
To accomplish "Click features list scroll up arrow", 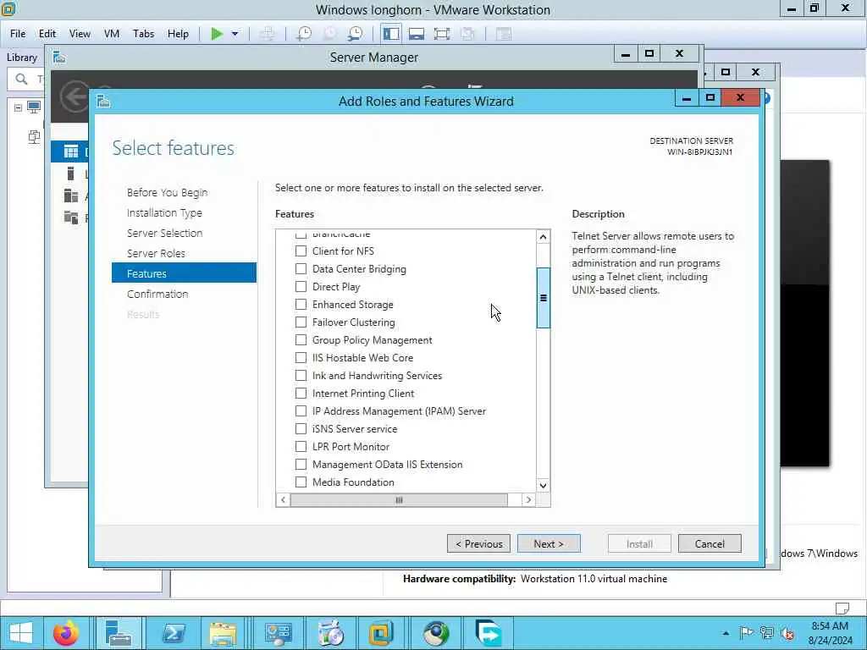I will click(x=543, y=237).
